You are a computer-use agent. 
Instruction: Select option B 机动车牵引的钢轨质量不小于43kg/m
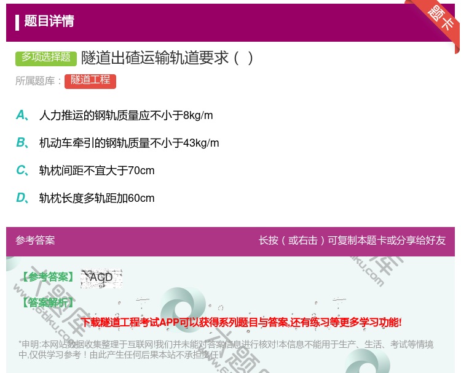pos(129,143)
